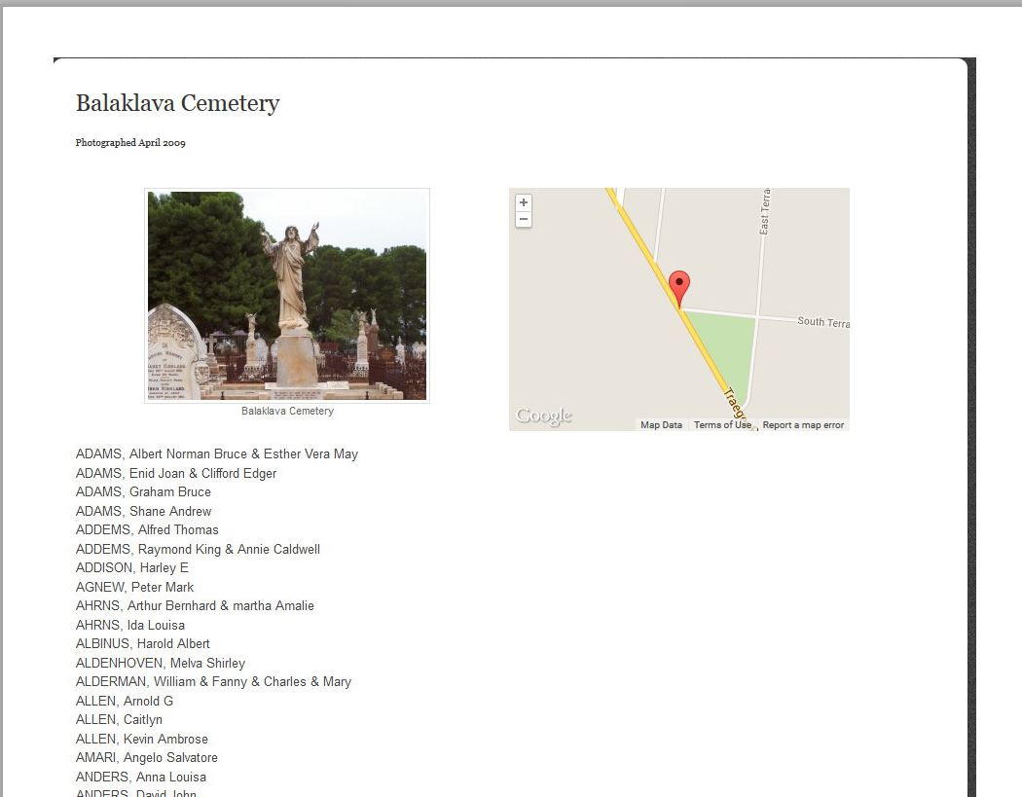Click the photo caption Balaklava Cemetery
Viewport: 1022px width, 797px height.
point(287,412)
